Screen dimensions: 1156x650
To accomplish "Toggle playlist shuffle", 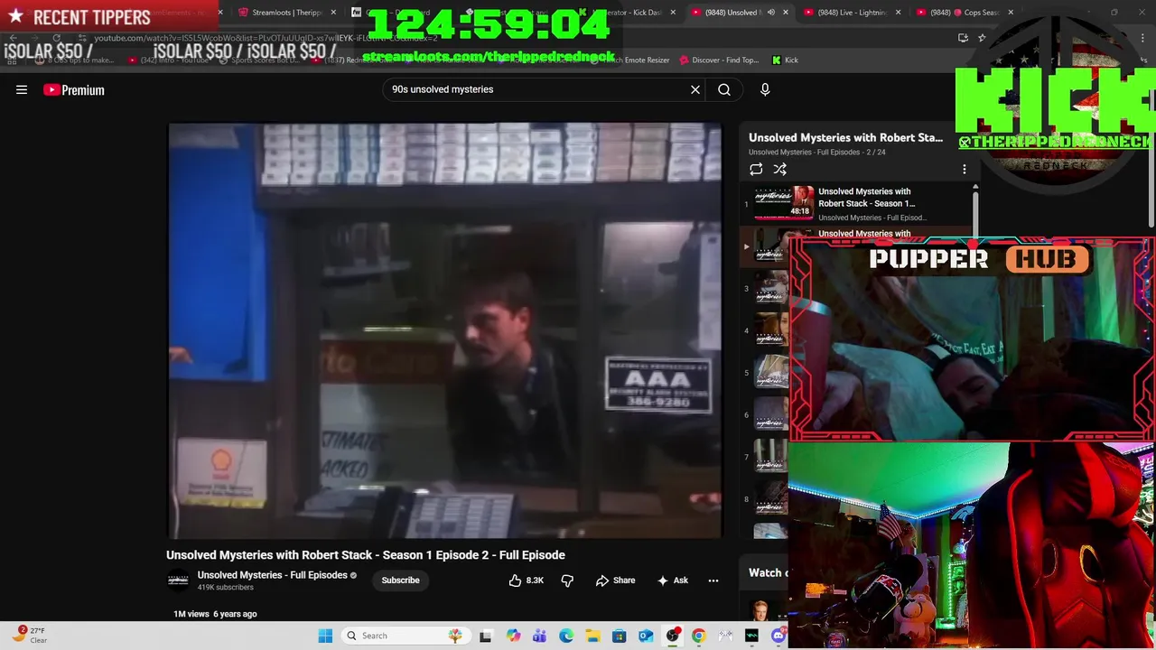I will coord(780,169).
